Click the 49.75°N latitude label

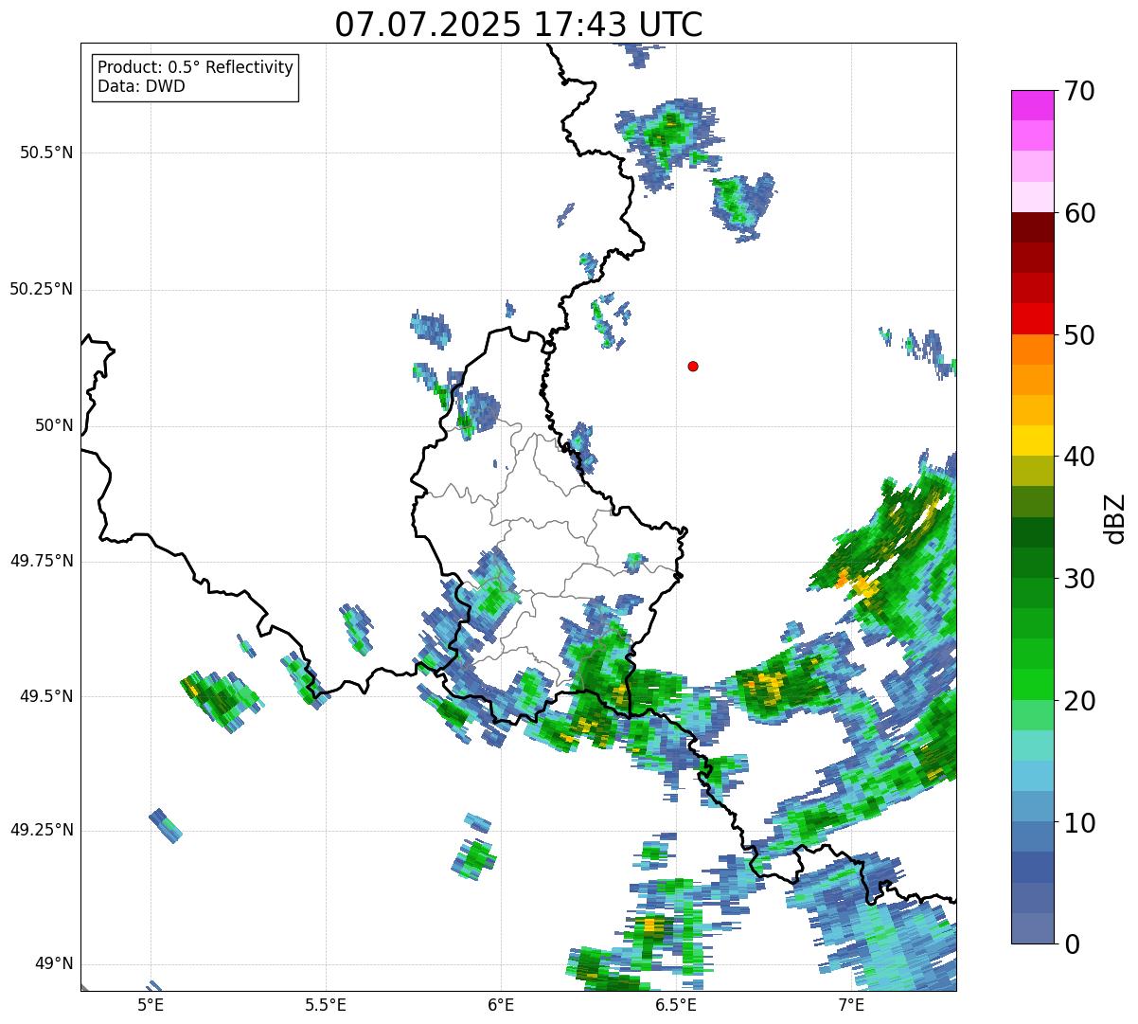pos(42,561)
